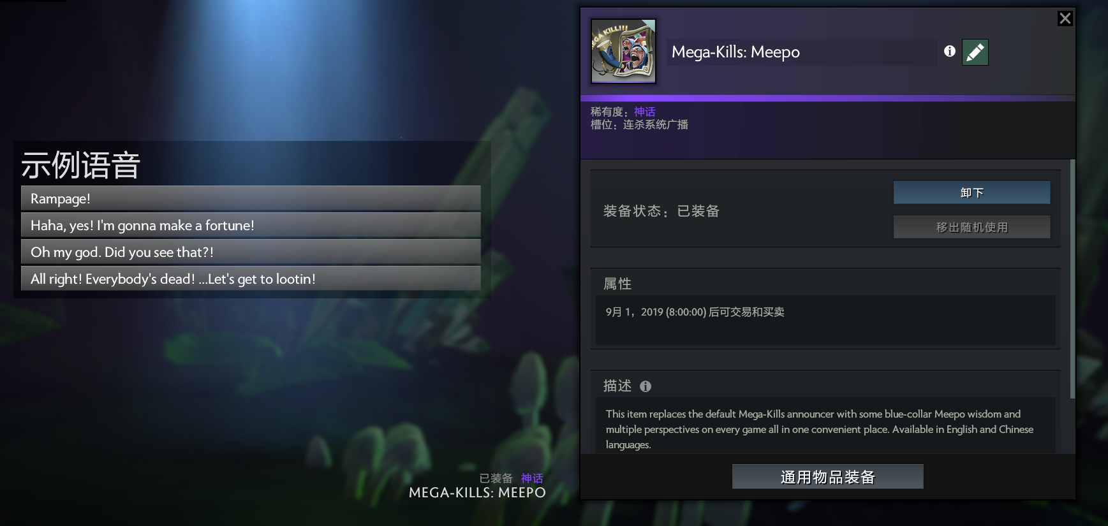This screenshot has width=1108, height=526.
Task: Click the 描述 section header
Action: [x=617, y=386]
